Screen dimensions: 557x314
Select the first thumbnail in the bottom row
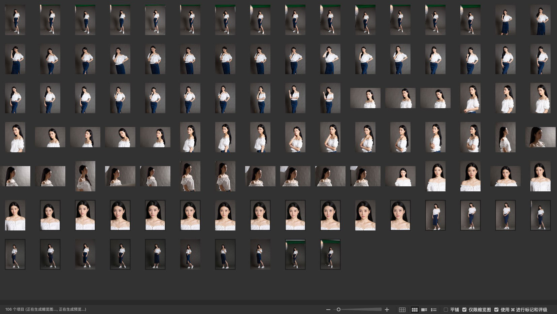point(15,254)
